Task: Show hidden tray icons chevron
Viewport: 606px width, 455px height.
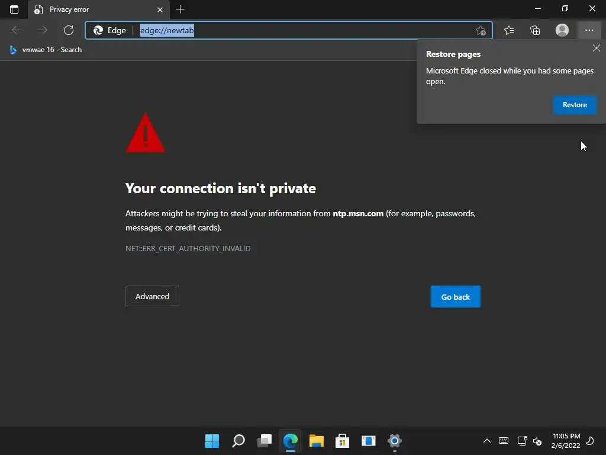Action: pyautogui.click(x=487, y=441)
